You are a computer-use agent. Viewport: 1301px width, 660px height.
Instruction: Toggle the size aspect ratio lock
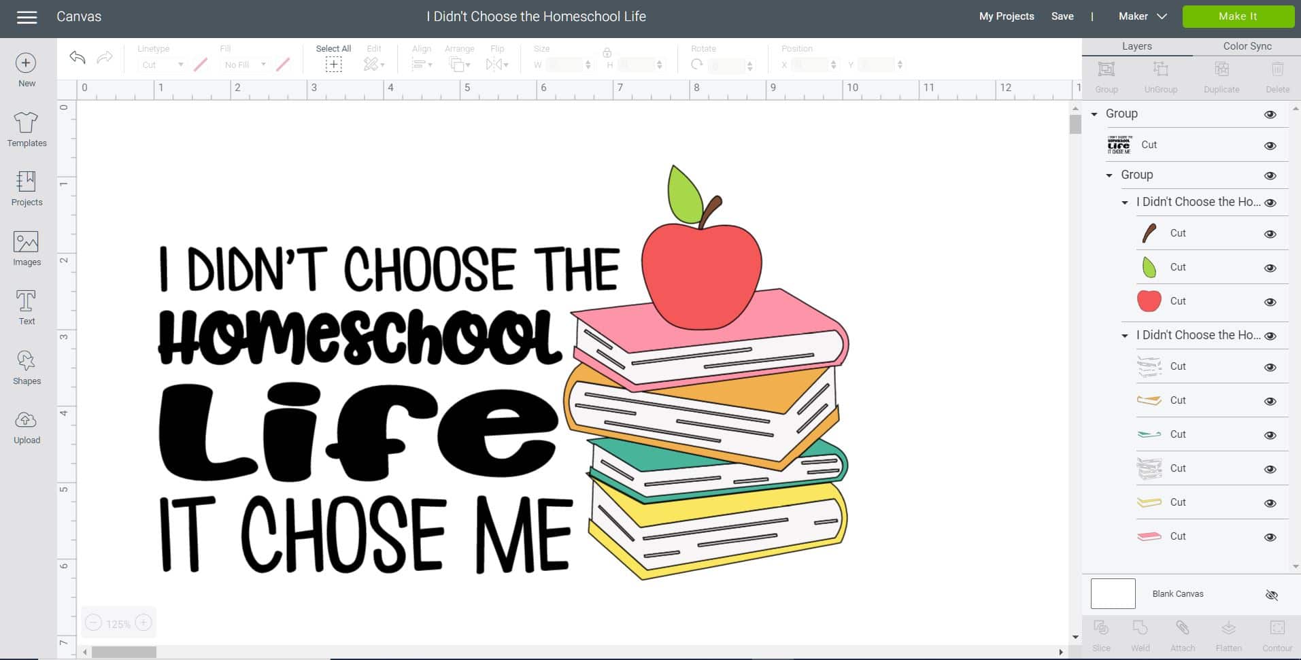(607, 52)
